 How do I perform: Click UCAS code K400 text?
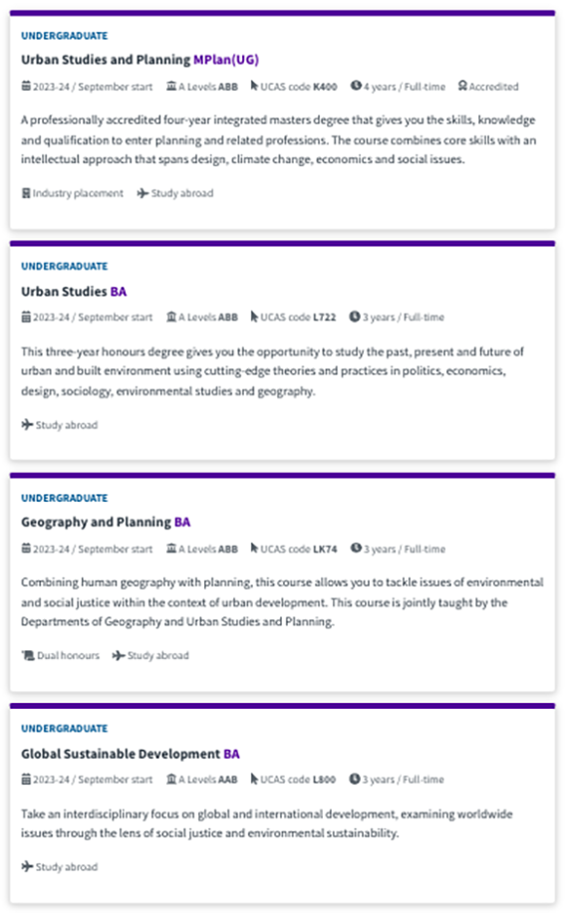click(x=298, y=87)
